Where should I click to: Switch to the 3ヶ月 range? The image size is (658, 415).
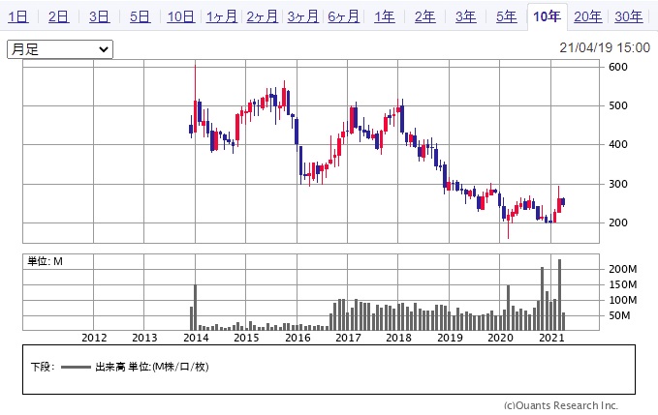[303, 16]
